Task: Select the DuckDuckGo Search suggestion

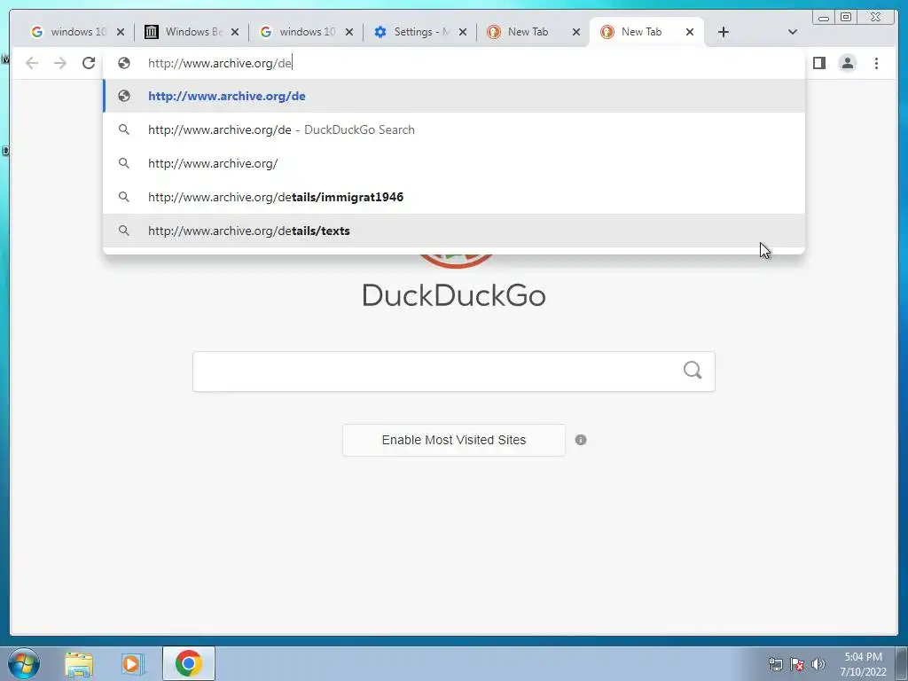Action: pyautogui.click(x=454, y=129)
